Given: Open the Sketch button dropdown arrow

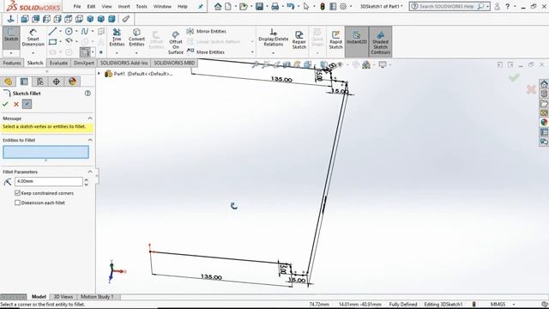Looking at the screenshot, I should coord(11,53).
